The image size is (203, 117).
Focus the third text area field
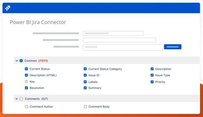[x=123, y=47]
